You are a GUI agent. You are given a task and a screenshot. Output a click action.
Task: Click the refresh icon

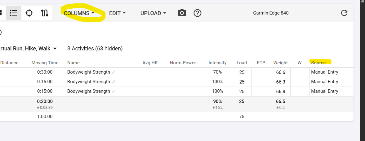coord(344,13)
